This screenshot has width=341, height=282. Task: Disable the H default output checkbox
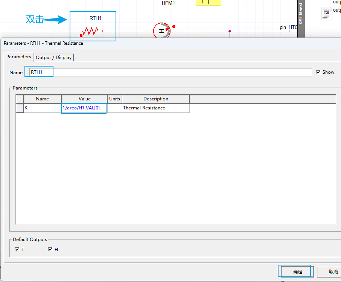[x=50, y=249]
